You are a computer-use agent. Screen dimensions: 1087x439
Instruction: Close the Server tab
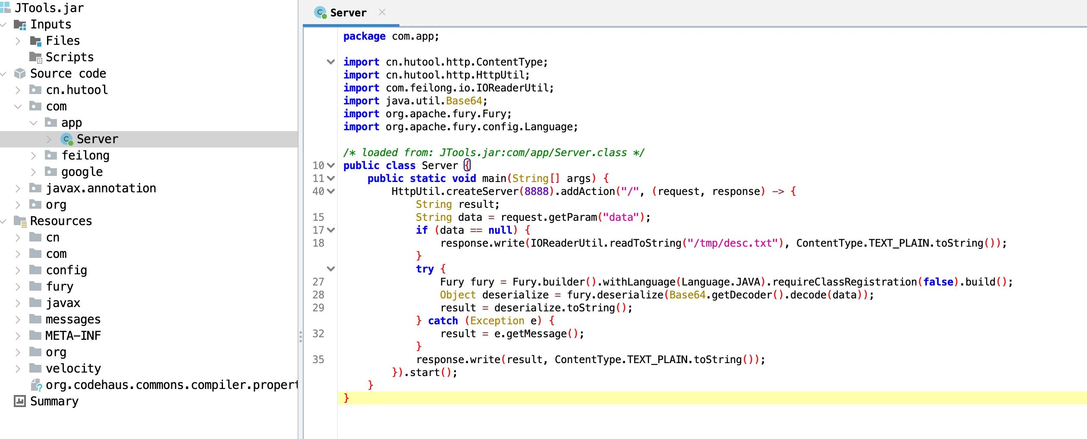point(382,13)
